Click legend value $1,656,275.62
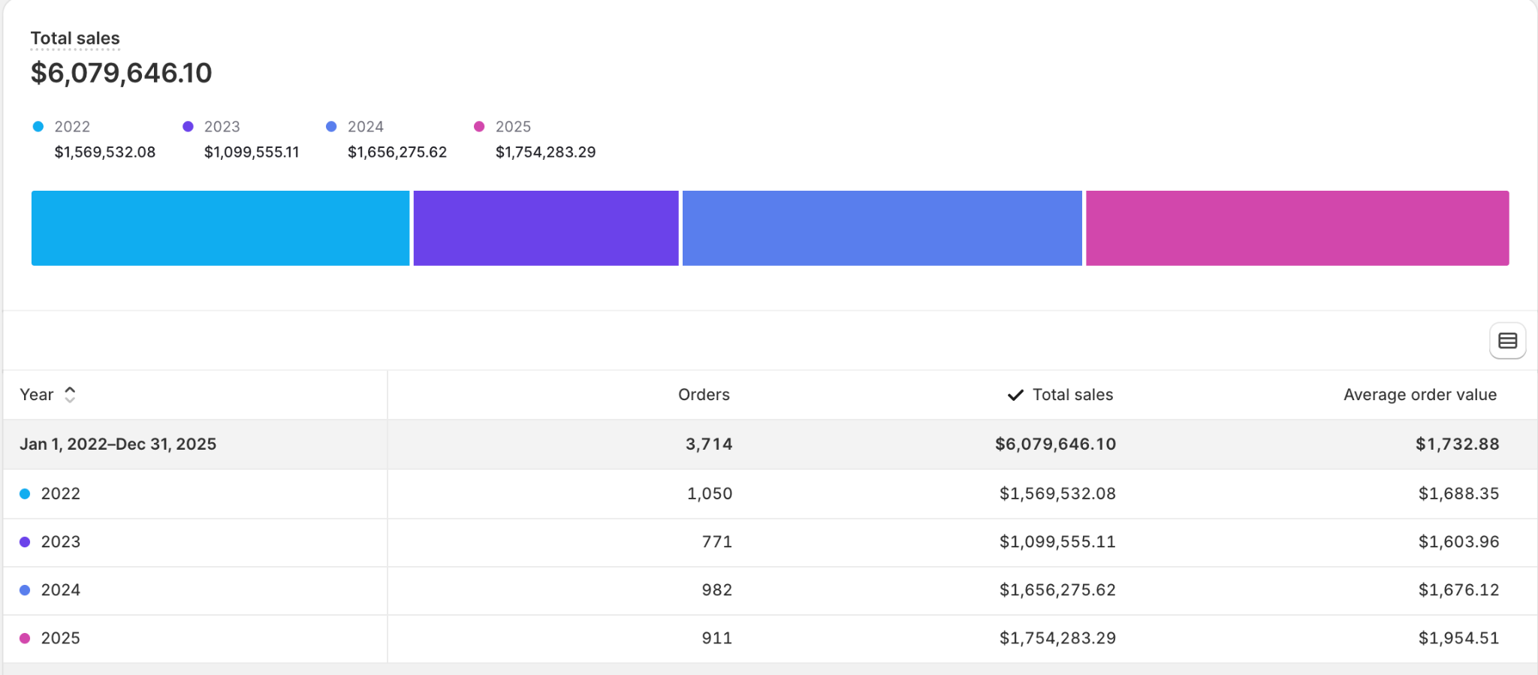 (397, 152)
